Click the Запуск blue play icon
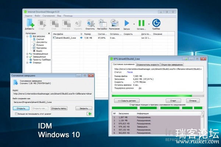Viewport: 221px width, 147px height. 127,23
